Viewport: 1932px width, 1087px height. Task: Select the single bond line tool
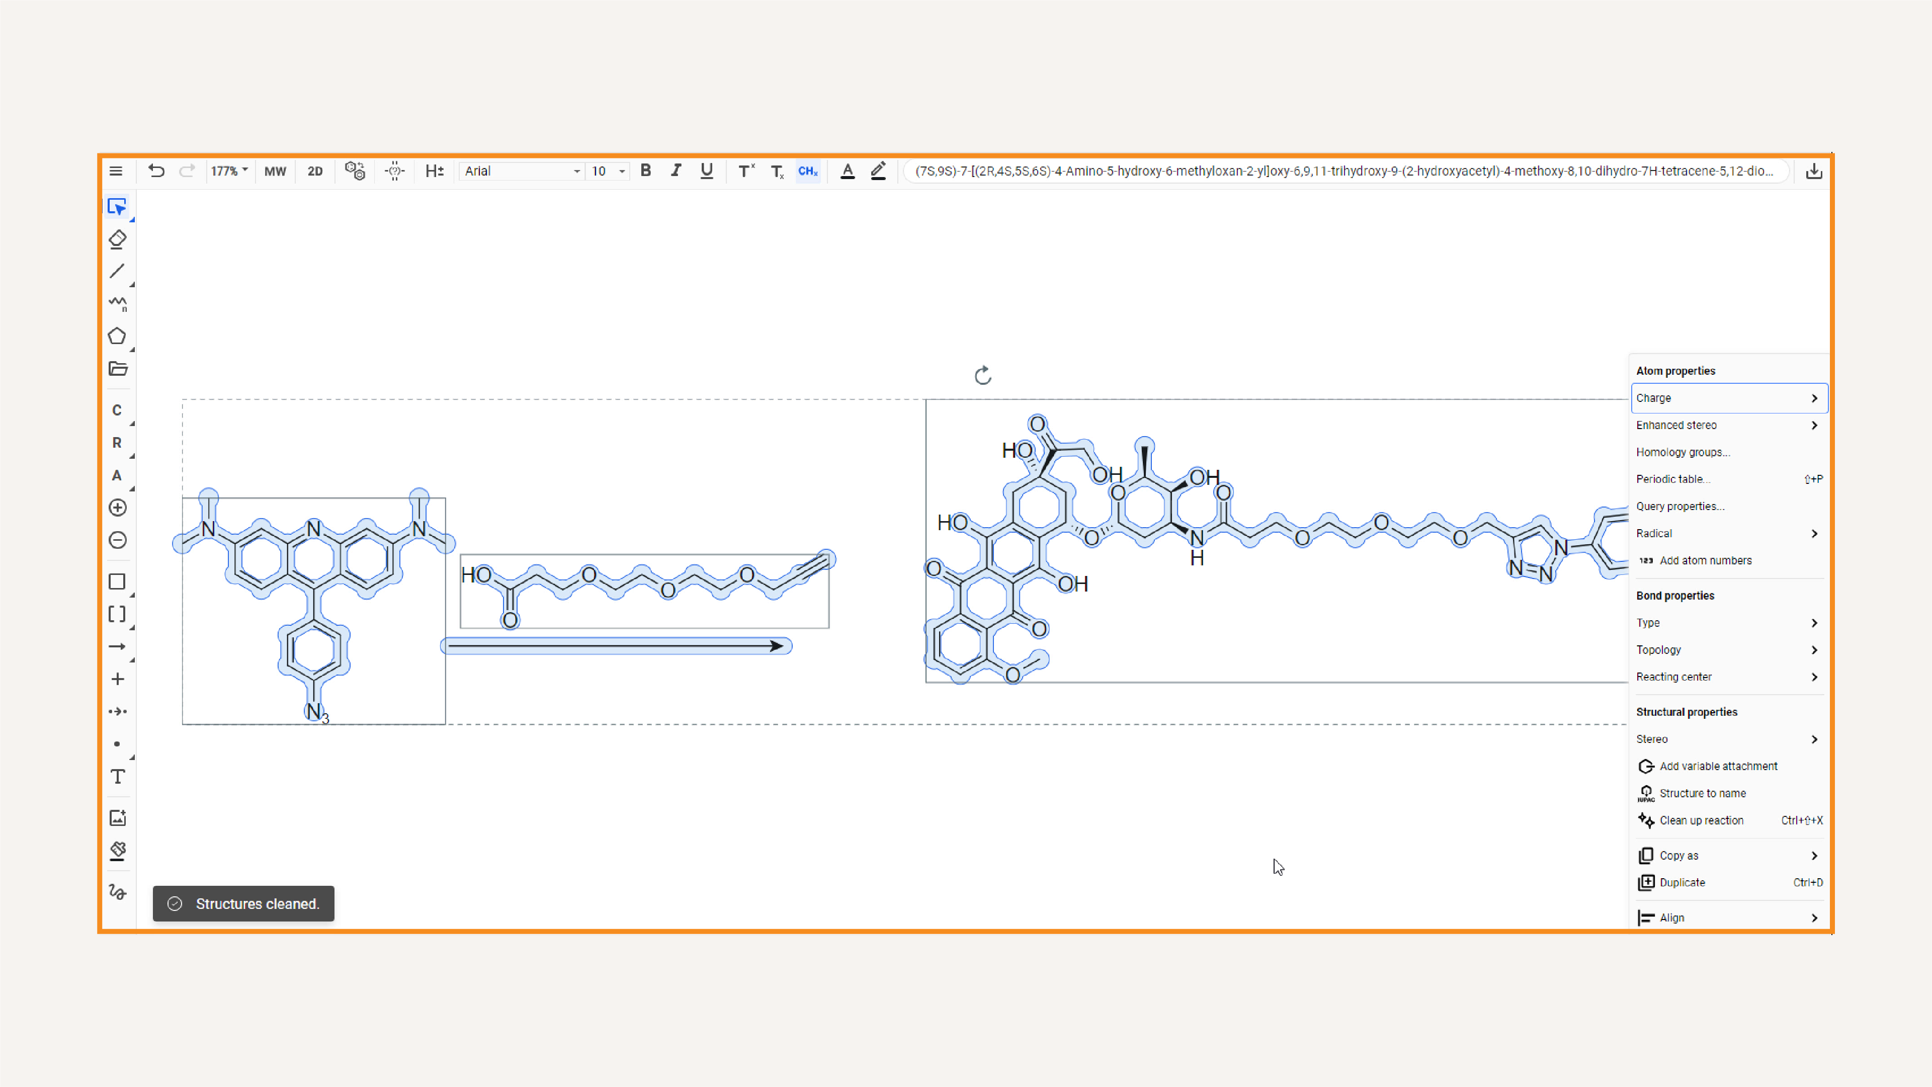click(x=117, y=272)
